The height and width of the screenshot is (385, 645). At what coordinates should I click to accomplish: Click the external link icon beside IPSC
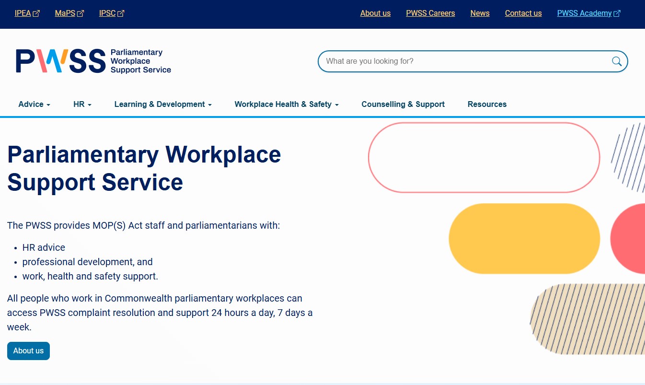[120, 13]
